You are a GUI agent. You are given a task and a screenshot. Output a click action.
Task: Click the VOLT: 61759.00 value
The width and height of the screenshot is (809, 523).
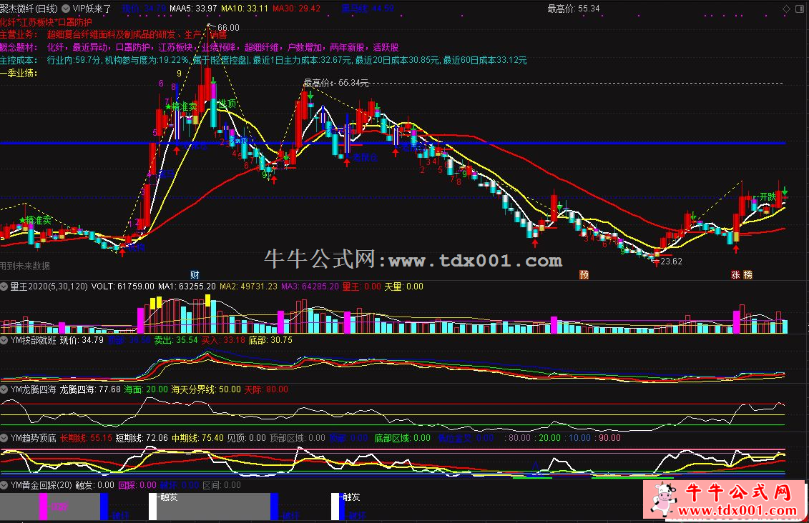[x=123, y=287]
